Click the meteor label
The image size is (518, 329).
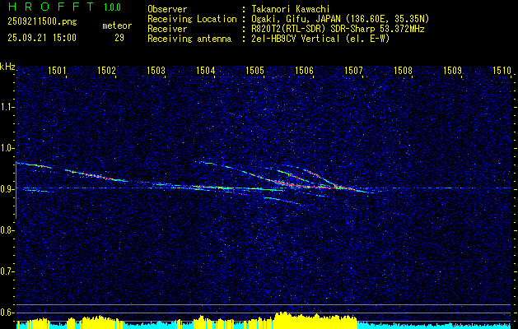(117, 25)
